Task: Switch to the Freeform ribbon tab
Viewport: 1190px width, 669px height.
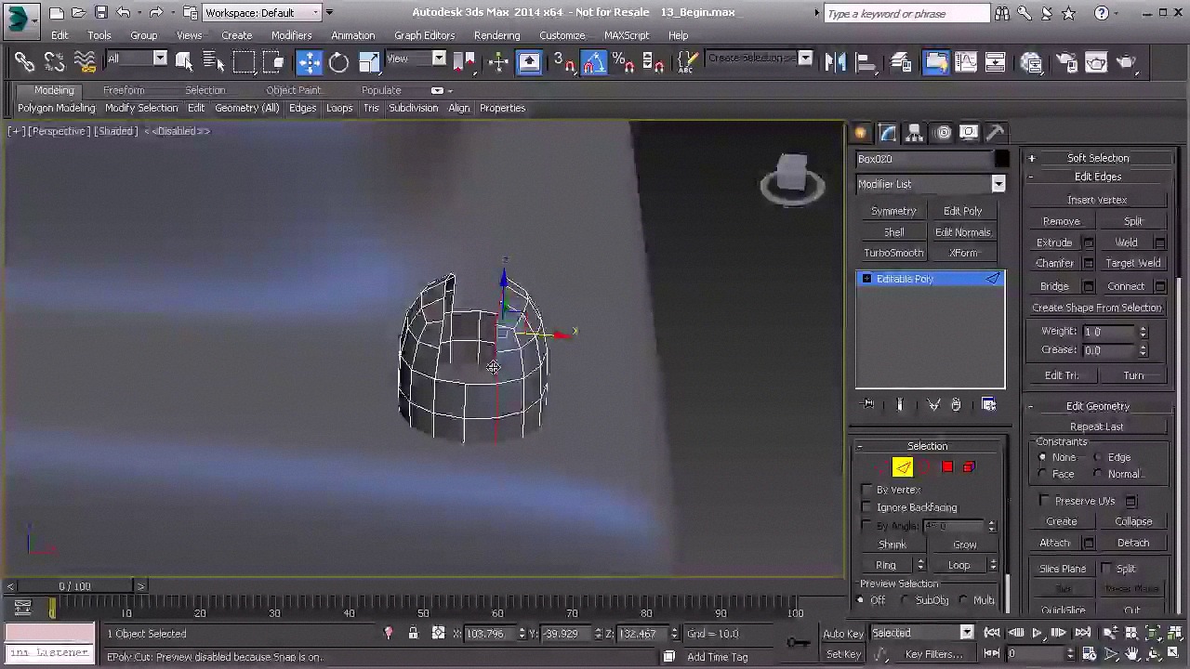Action: (124, 90)
